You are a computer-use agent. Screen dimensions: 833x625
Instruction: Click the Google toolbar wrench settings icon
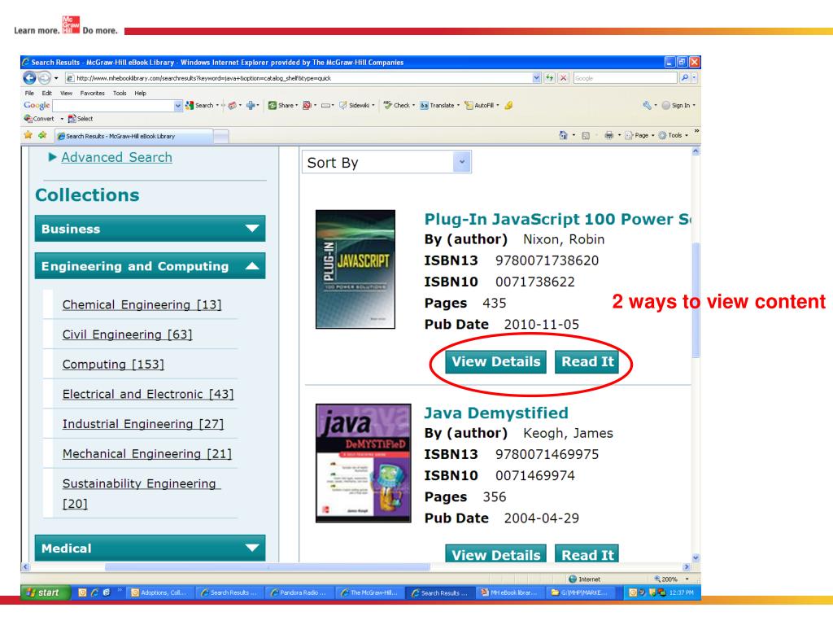coord(647,105)
